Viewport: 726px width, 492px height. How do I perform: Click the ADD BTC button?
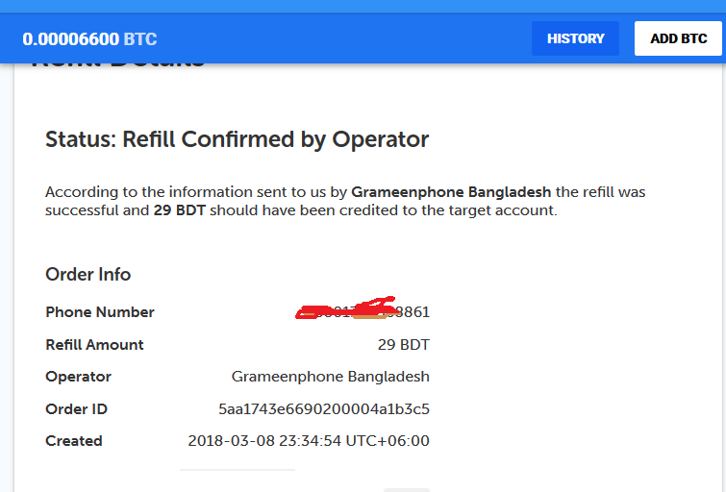(678, 38)
